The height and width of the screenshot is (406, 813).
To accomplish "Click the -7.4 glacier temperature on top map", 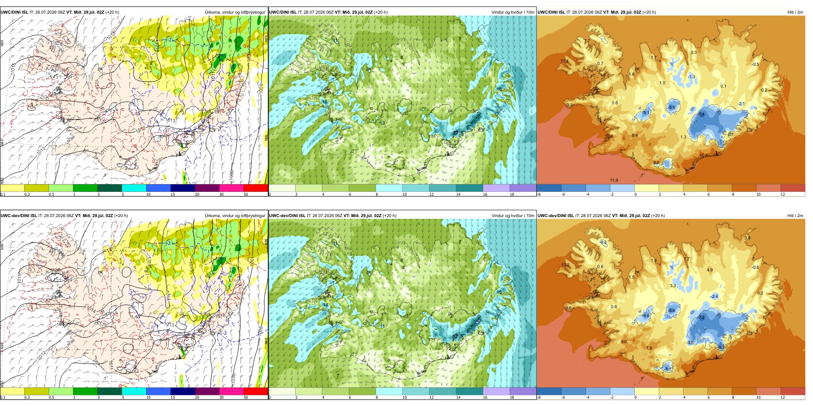I will click(701, 115).
